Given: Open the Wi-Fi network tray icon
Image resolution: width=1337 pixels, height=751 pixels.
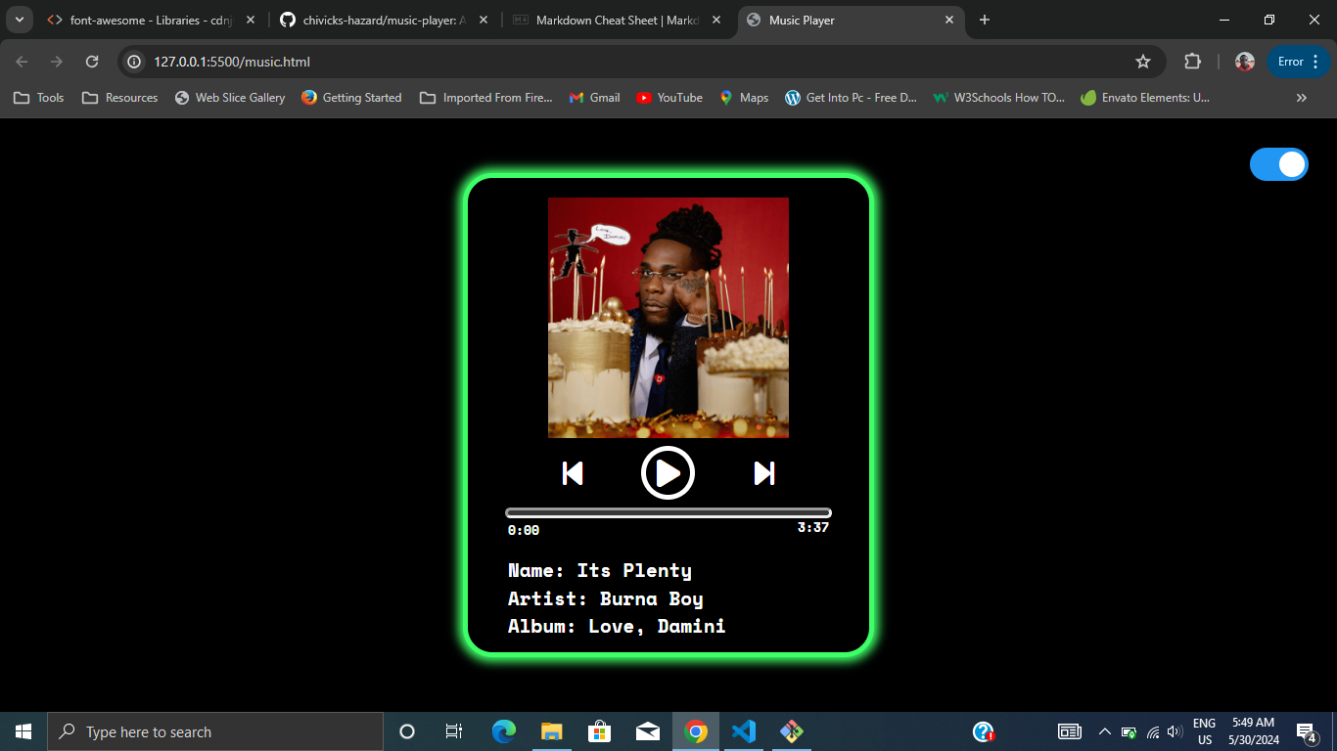Looking at the screenshot, I should click(x=1153, y=731).
